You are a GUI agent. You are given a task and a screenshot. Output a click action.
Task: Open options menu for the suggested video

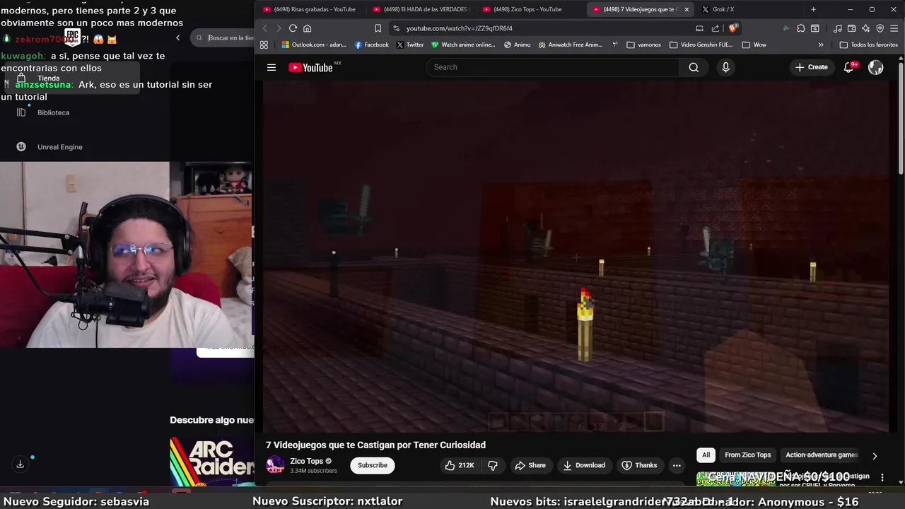(882, 477)
